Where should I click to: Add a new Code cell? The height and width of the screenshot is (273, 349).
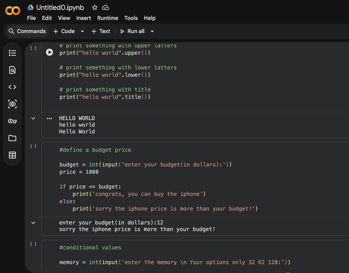point(64,31)
